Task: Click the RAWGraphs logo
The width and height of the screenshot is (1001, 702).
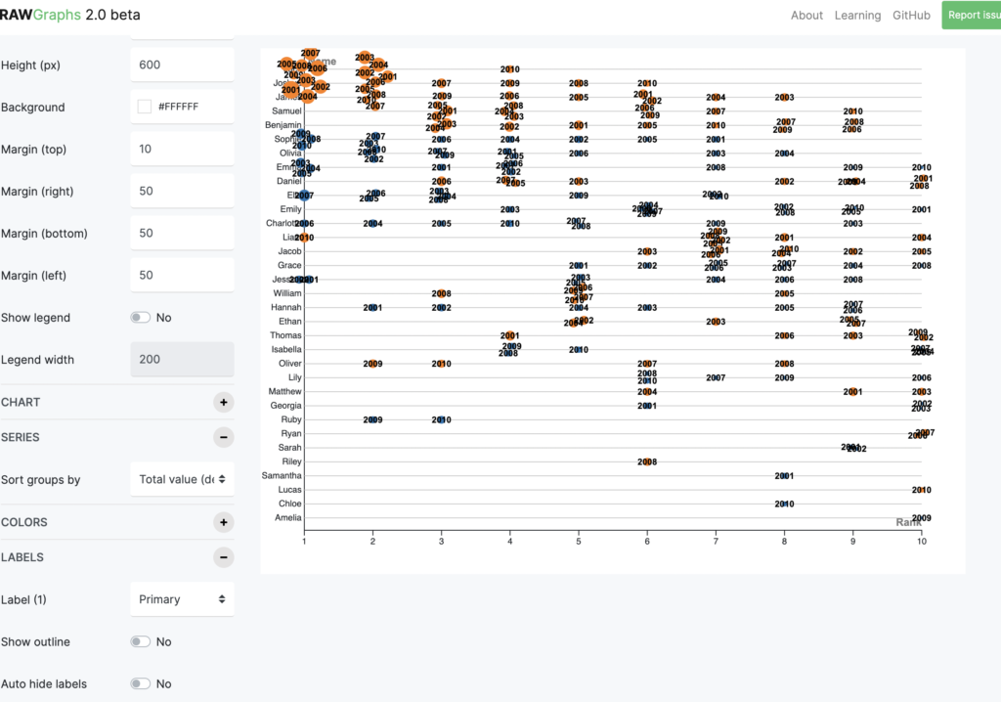Action: (x=69, y=15)
